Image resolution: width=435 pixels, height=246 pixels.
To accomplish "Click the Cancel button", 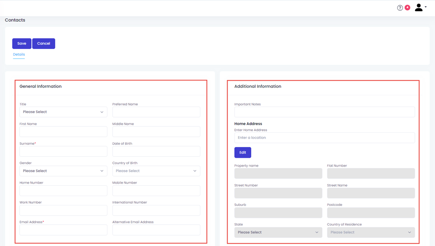I will (x=44, y=44).
